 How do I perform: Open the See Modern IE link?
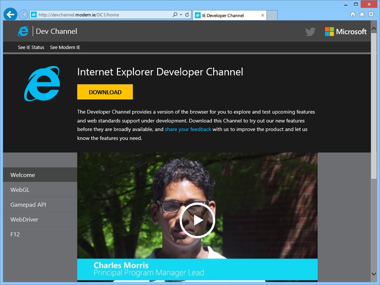click(65, 47)
